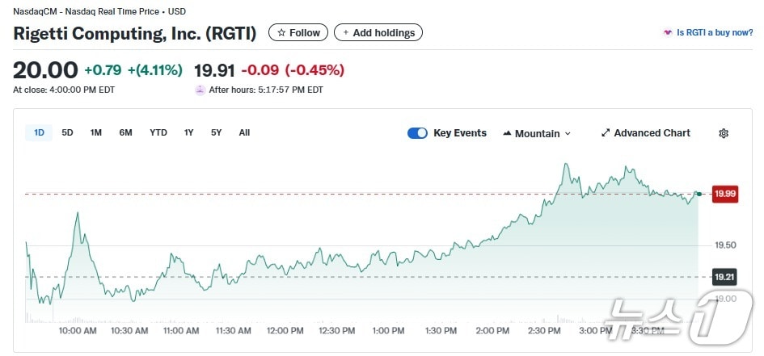Click the mountain chart type icon

507,133
